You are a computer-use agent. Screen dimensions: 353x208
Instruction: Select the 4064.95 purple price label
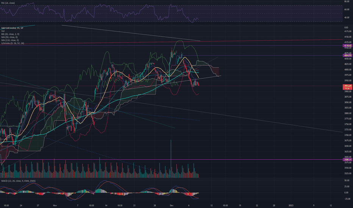tap(348, 55)
